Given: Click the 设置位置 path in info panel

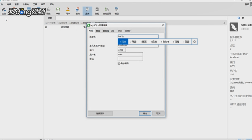Looking at the screenshot, I should (x=241, y=83).
